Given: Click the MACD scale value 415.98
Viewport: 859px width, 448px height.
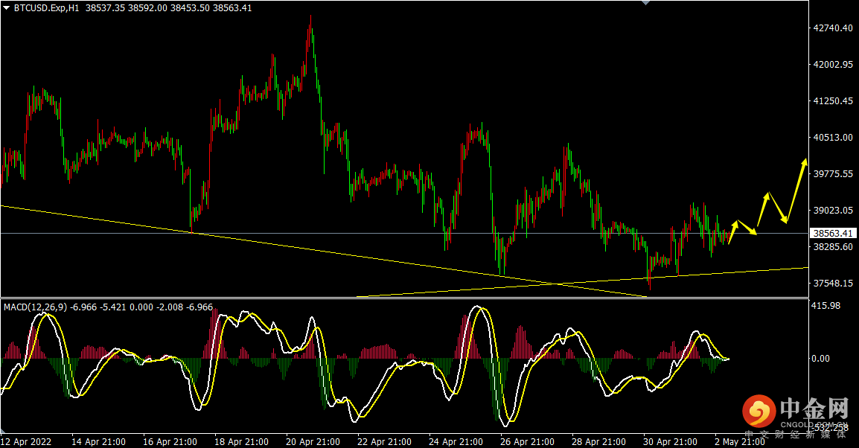Looking at the screenshot, I should tap(826, 306).
